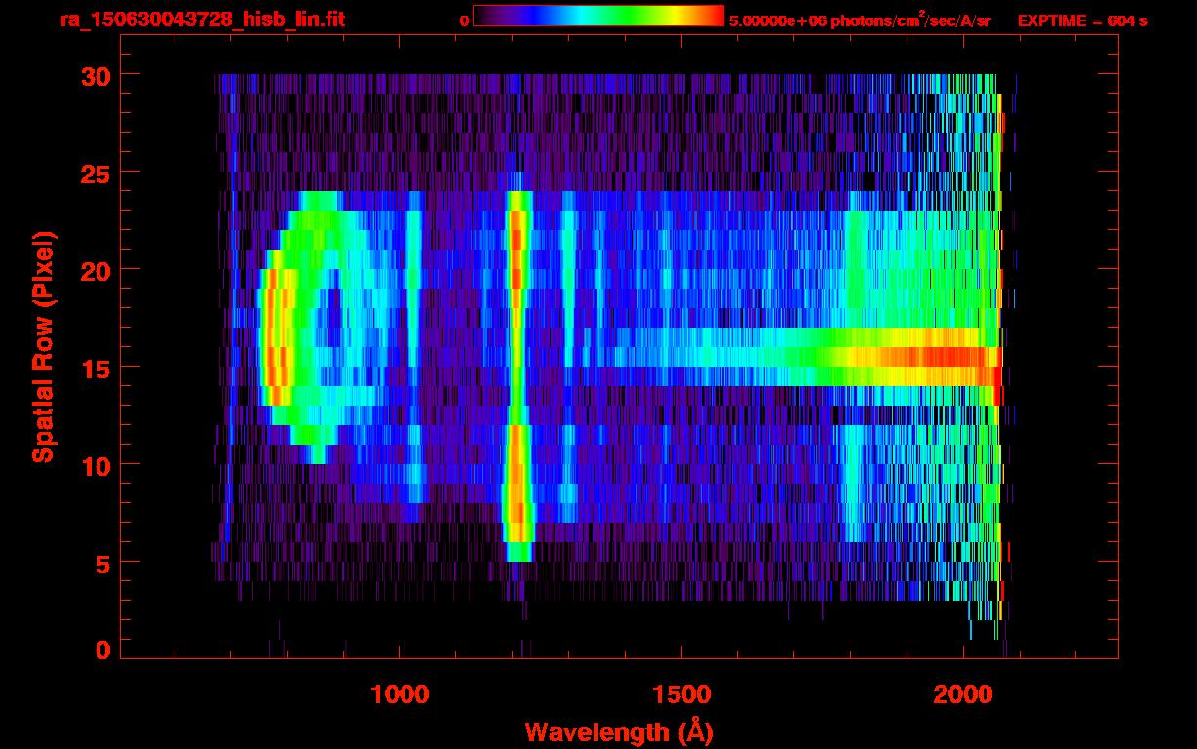Click the ra_150630043728_hisb_lin.fit filename title
1197x749 pixels.
tap(202, 20)
